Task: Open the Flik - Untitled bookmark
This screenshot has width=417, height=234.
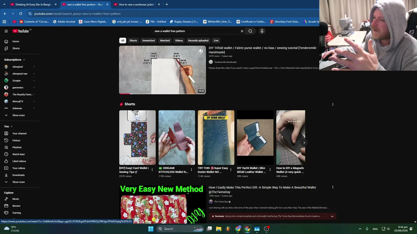Action: 156,22
